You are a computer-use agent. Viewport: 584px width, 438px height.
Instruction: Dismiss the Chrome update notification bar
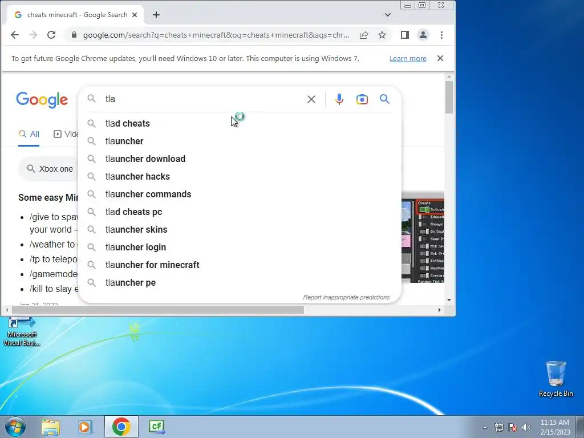pyautogui.click(x=440, y=58)
